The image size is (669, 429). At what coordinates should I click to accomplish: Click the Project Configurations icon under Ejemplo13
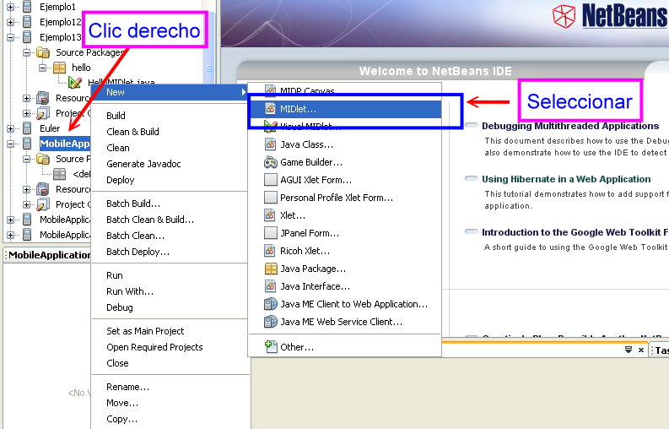43,113
